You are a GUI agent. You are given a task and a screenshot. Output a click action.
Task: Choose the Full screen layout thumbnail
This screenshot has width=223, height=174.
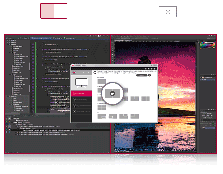(102, 82)
